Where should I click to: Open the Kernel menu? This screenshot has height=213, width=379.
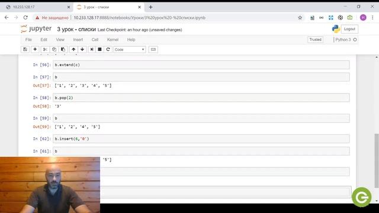[x=113, y=40]
